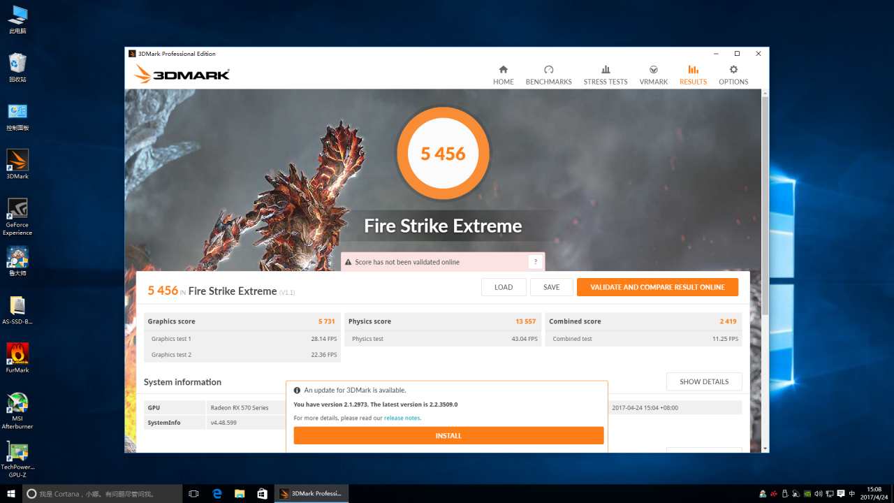Click the scrollbar down arrow
The height and width of the screenshot is (503, 894).
pyautogui.click(x=765, y=448)
